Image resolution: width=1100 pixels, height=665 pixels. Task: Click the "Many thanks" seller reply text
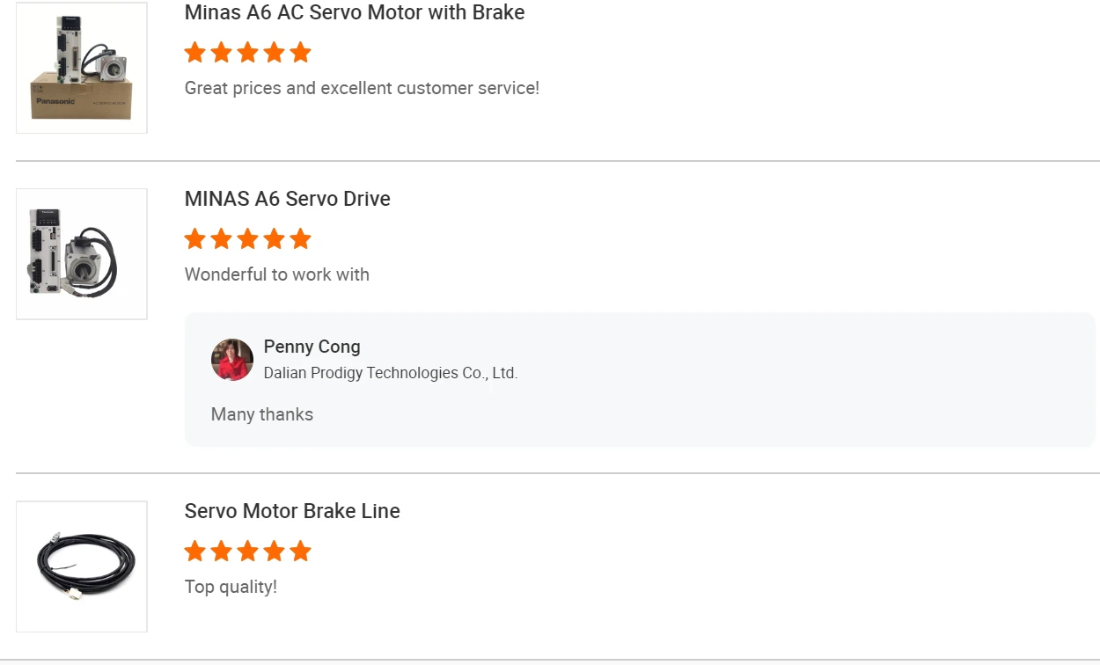262,414
